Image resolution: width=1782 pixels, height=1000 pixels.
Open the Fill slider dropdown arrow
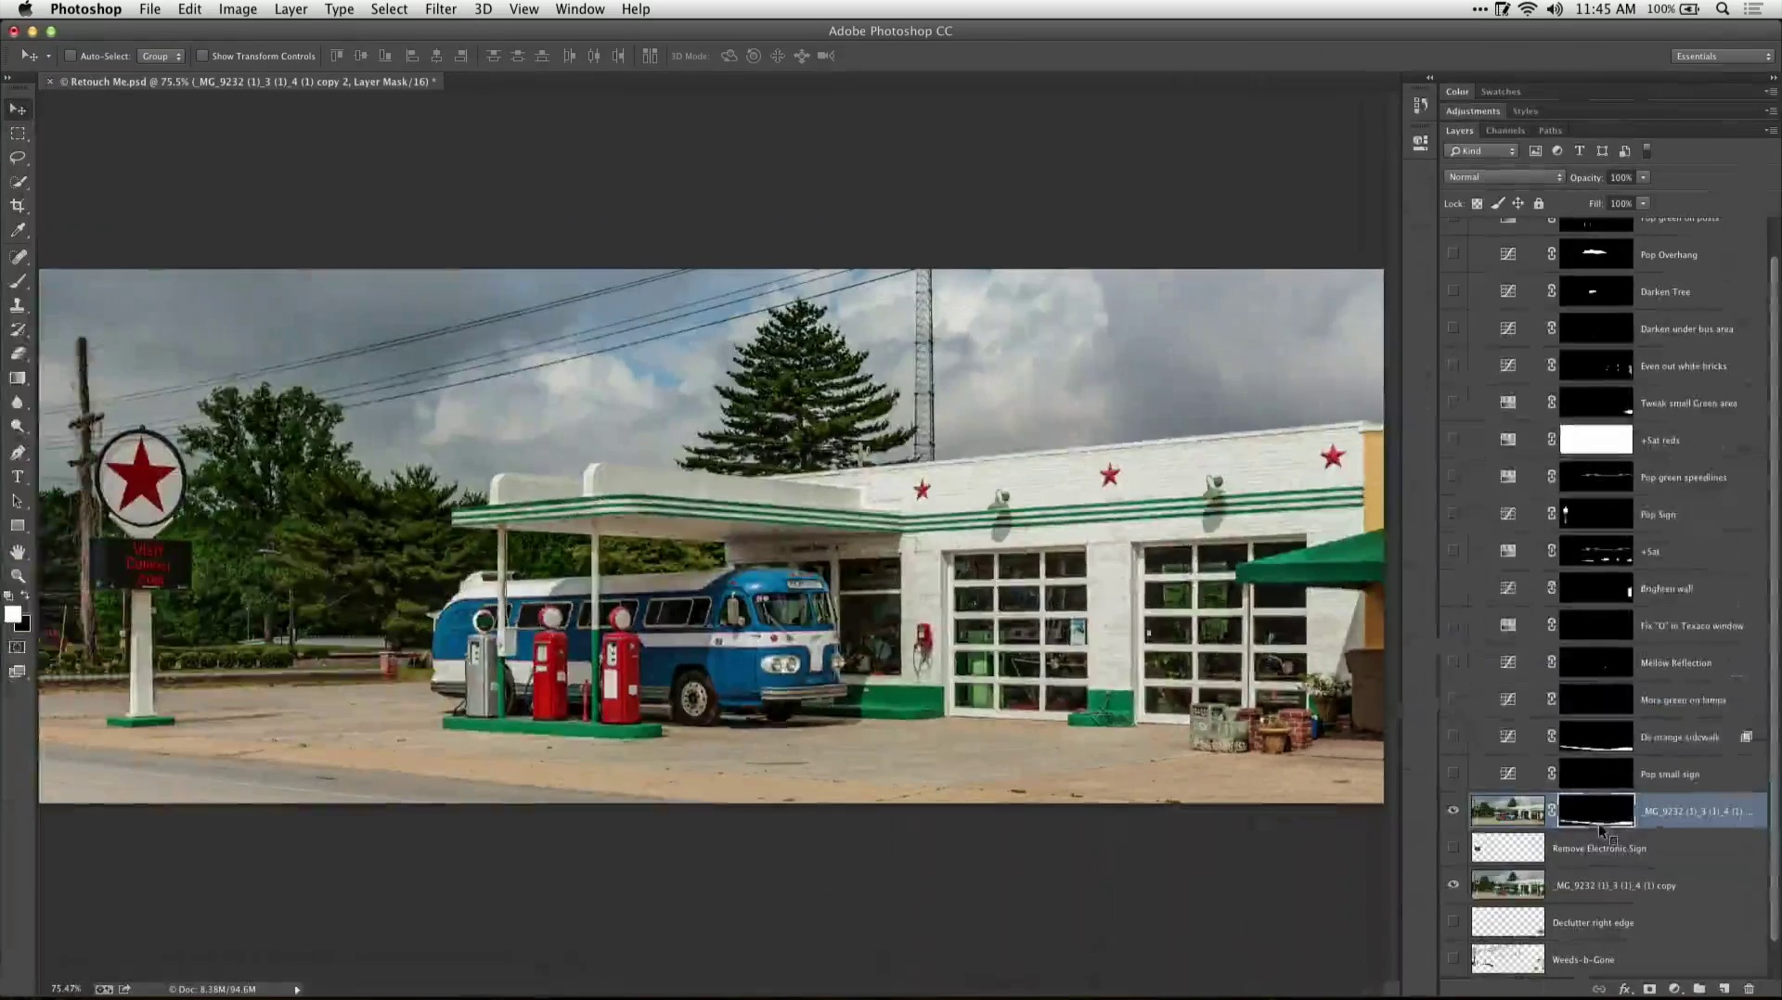[x=1644, y=203]
